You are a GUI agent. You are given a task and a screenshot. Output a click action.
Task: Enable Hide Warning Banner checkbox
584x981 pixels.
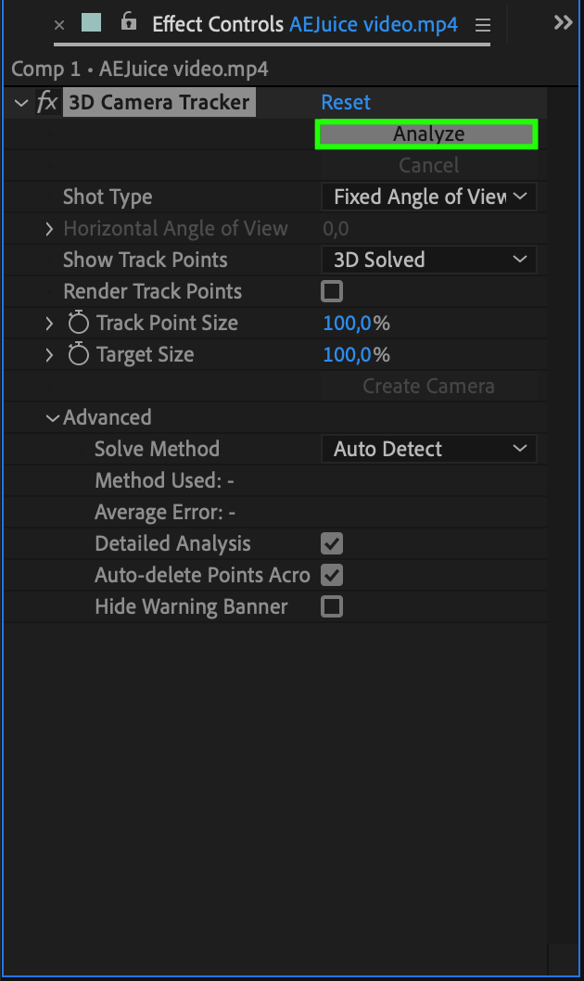click(x=332, y=607)
